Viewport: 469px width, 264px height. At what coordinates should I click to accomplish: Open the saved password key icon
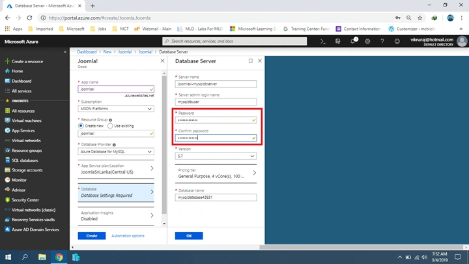398,18
